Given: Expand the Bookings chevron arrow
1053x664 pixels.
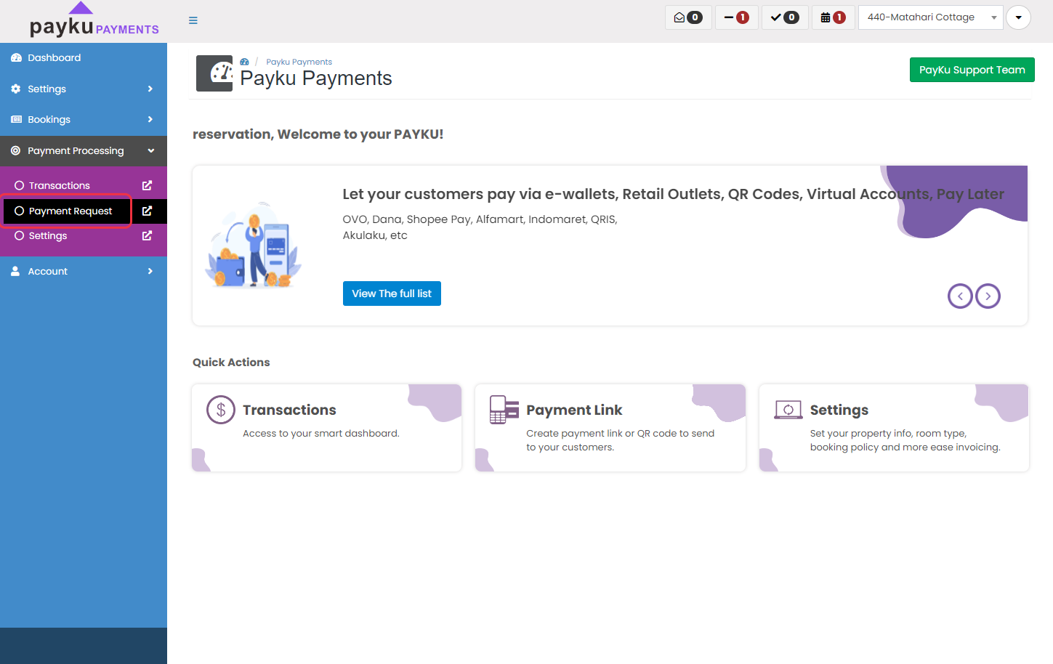Looking at the screenshot, I should click(x=150, y=119).
